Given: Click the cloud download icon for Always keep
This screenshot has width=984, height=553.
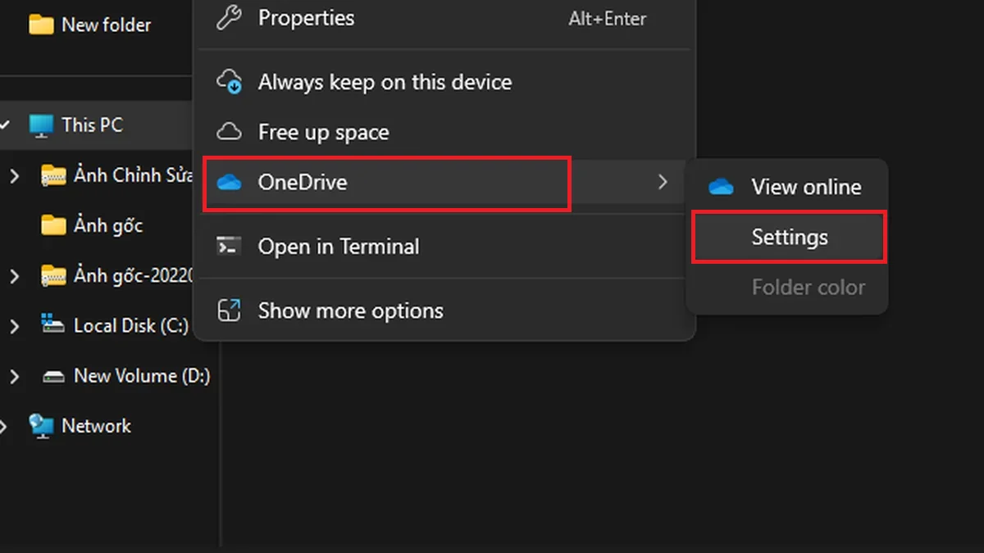Looking at the screenshot, I should pyautogui.click(x=229, y=82).
